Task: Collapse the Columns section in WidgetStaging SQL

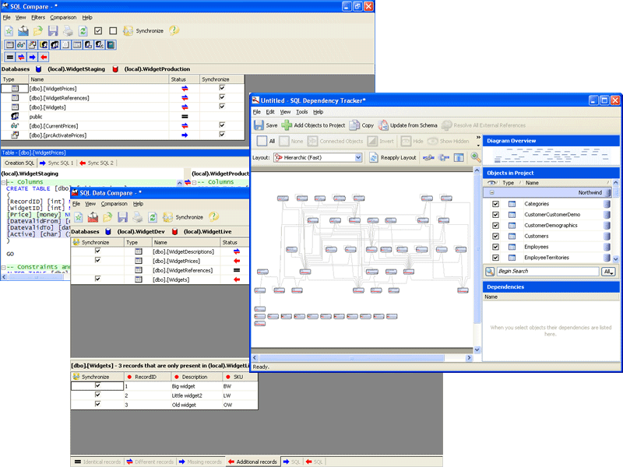Action: 3,182
